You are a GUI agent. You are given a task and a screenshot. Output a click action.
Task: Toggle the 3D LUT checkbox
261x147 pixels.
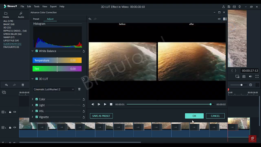click(37, 79)
